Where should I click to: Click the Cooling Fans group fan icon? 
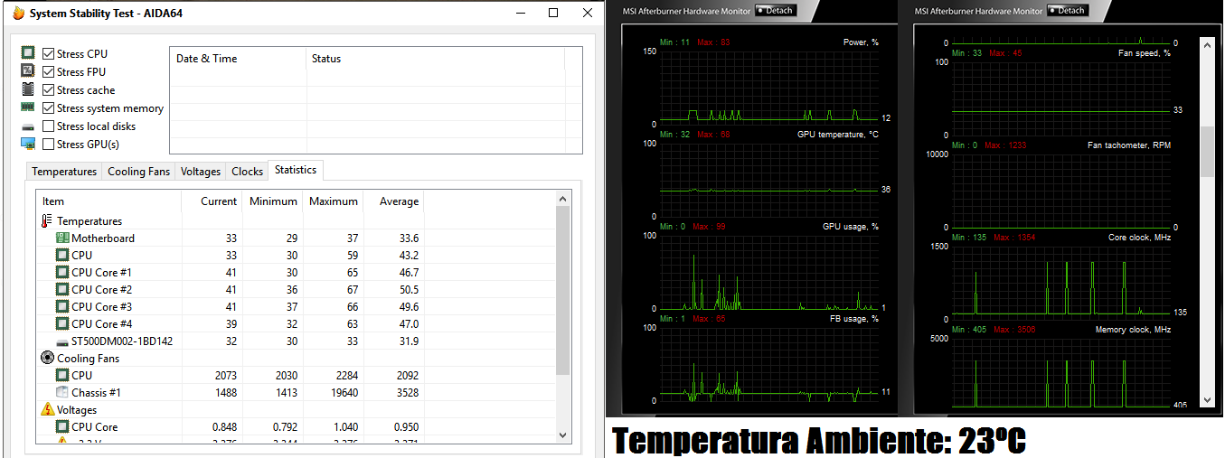pos(47,359)
